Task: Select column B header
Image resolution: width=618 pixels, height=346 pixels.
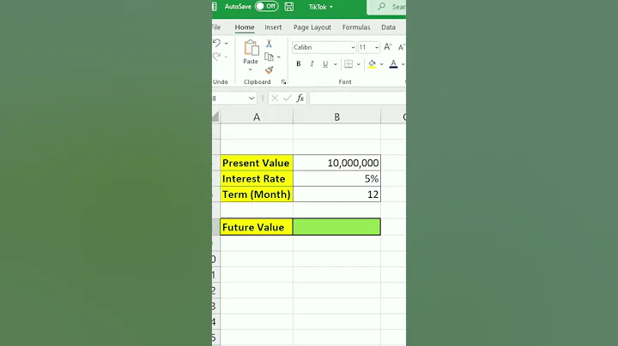Action: (x=337, y=117)
